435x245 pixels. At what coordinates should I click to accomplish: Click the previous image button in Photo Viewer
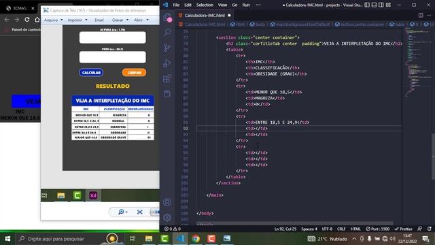[155, 212]
